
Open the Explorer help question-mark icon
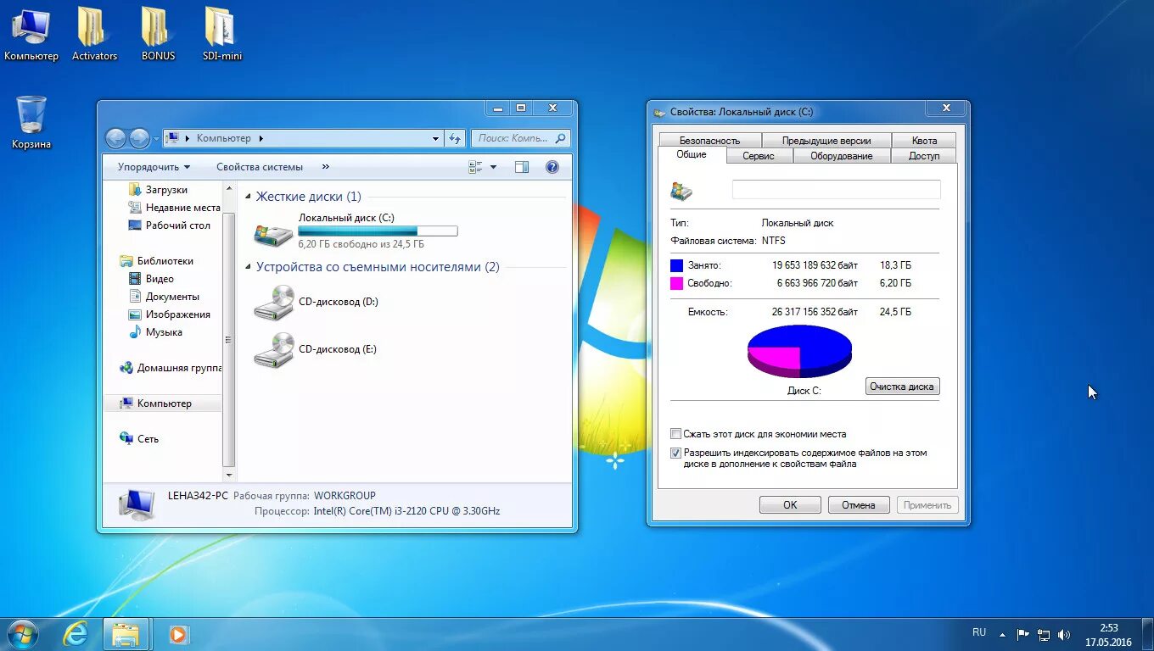[x=552, y=167]
